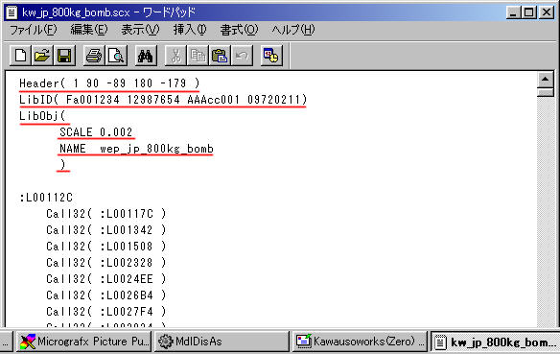Open Print Preview magnifier icon
This screenshot has width=560, height=354.
click(116, 56)
